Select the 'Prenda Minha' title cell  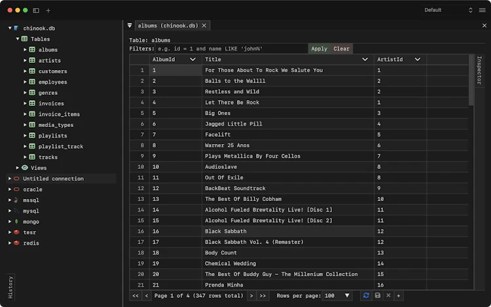click(x=288, y=285)
